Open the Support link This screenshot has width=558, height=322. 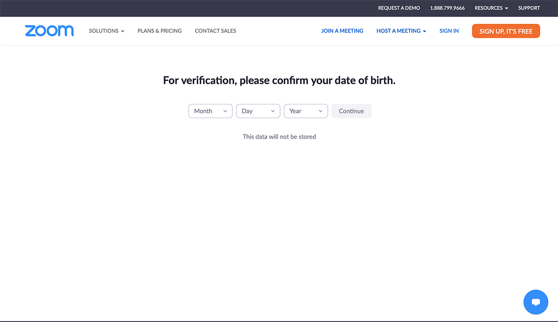529,8
